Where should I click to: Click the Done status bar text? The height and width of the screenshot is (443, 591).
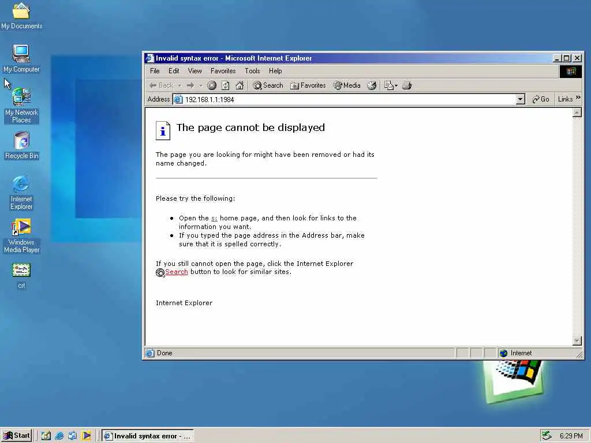pyautogui.click(x=164, y=353)
